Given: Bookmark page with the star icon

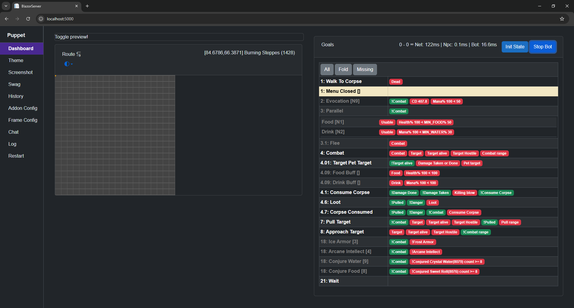Looking at the screenshot, I should point(562,19).
